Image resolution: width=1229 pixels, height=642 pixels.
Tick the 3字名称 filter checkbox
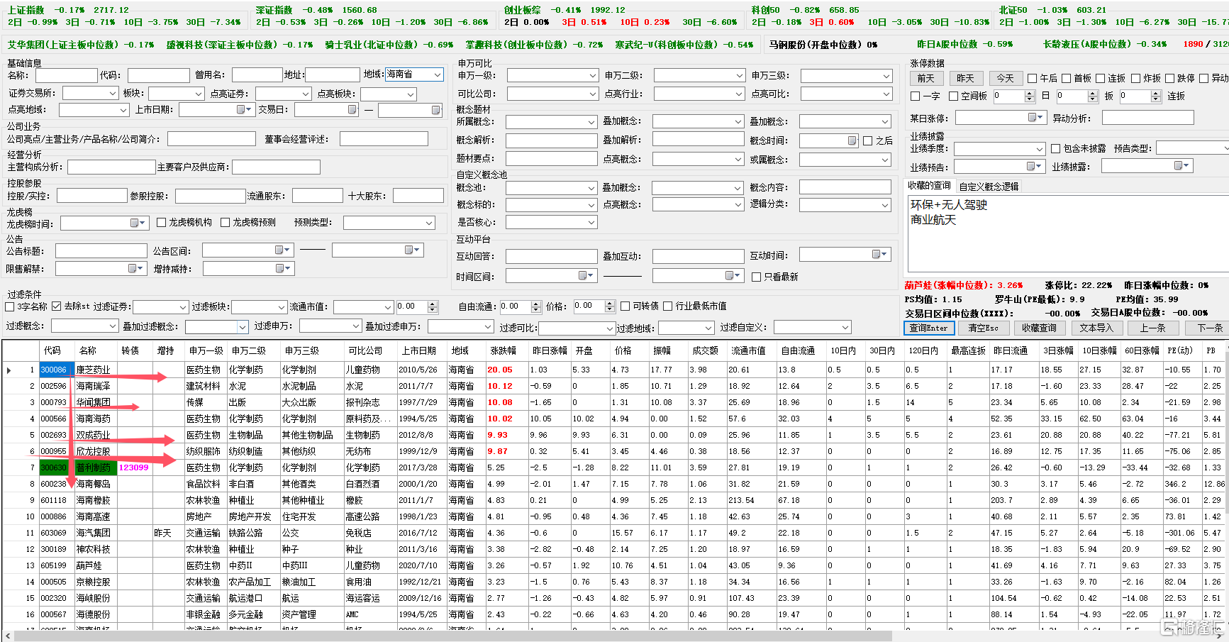(x=10, y=306)
